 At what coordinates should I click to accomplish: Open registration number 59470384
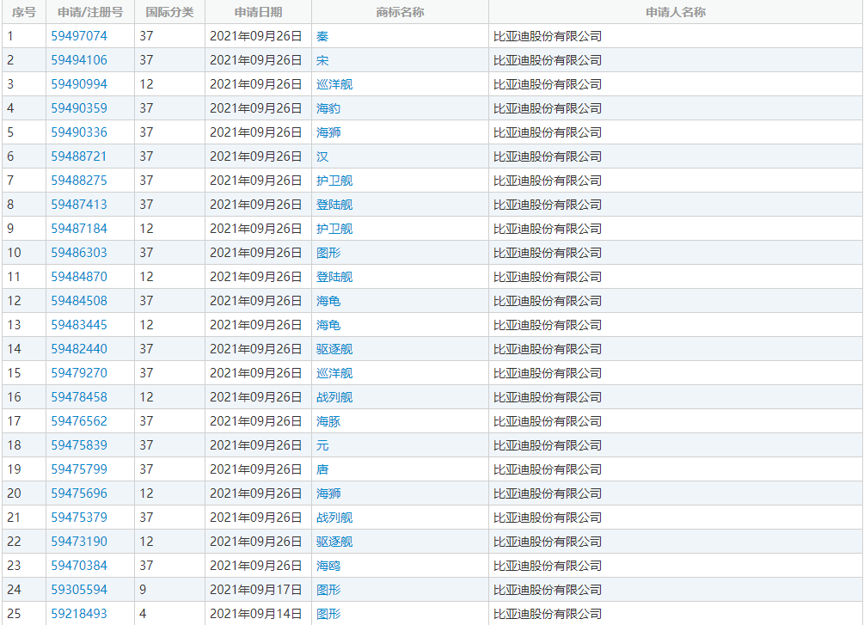[79, 566]
